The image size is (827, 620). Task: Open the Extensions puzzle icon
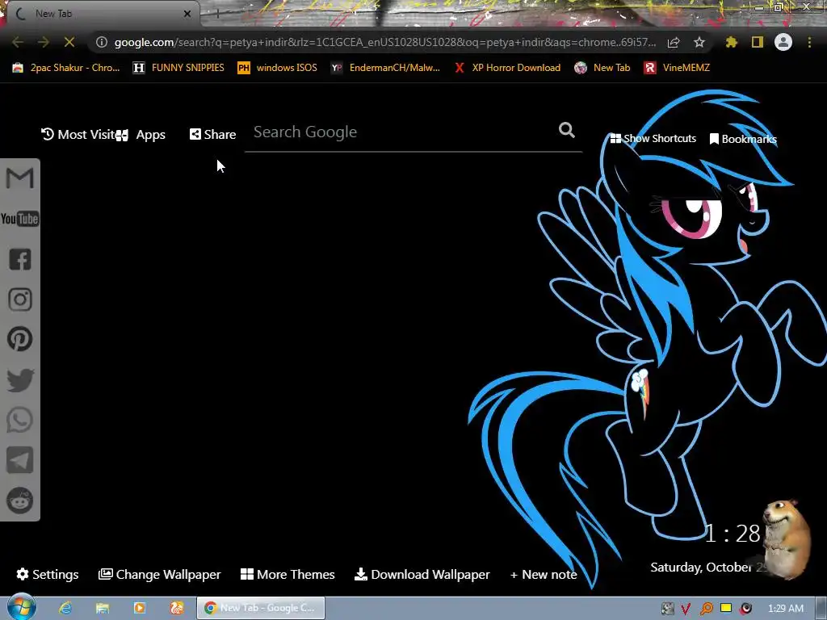click(732, 42)
